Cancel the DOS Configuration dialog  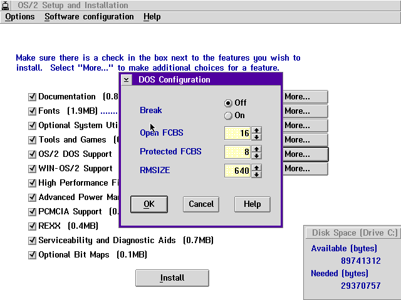201,204
